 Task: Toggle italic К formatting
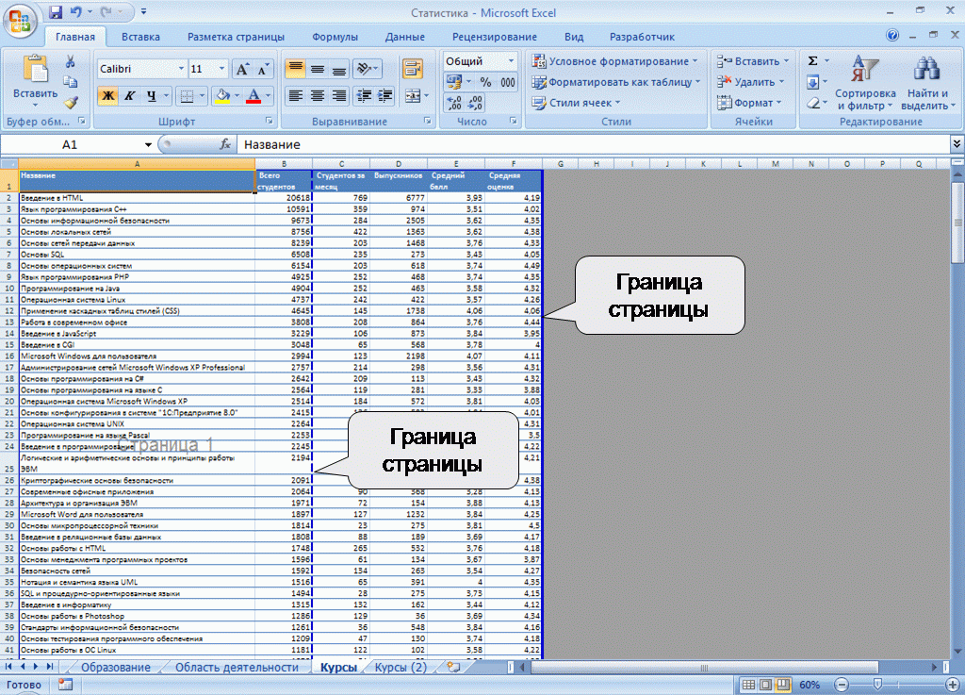(x=130, y=96)
